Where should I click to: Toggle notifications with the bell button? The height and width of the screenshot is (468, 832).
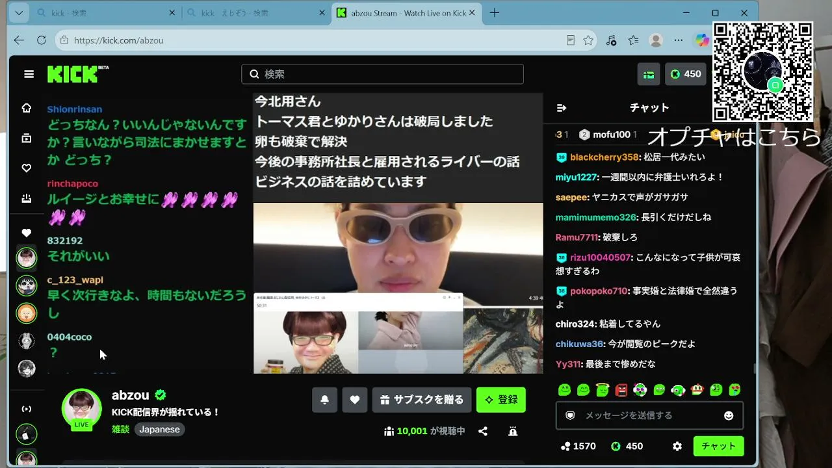tap(324, 400)
